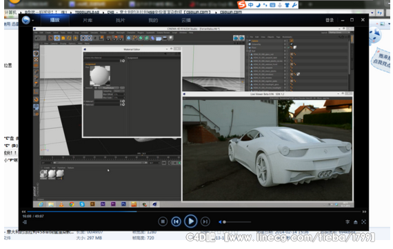Image resolution: width=393 pixels, height=249 pixels.
Task: Open the dropdown arrow beside the player logo
Action: (33, 21)
